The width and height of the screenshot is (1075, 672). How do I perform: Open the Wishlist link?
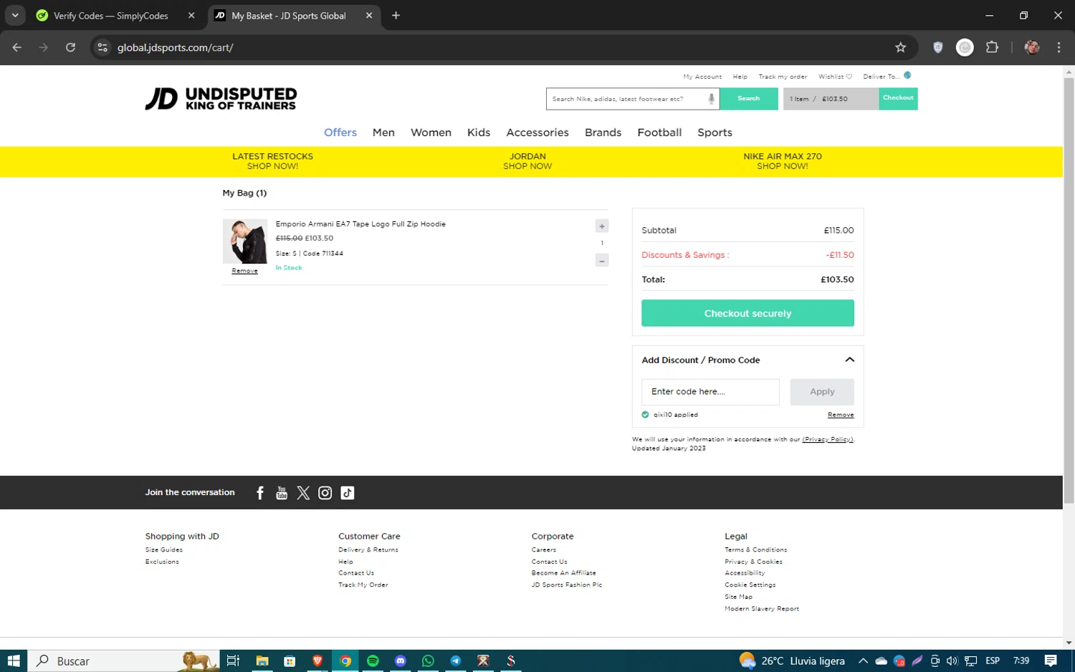click(835, 77)
